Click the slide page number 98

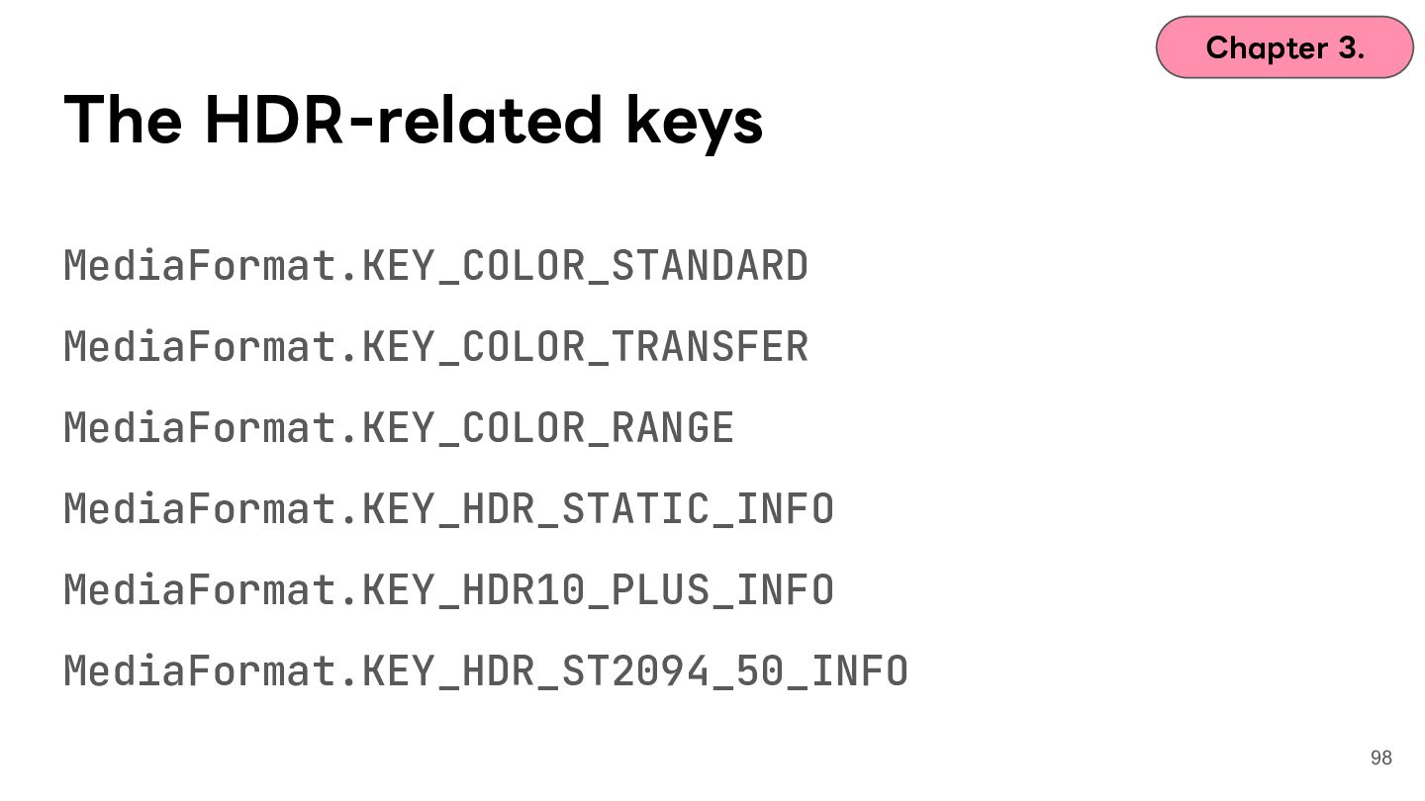point(1381,757)
